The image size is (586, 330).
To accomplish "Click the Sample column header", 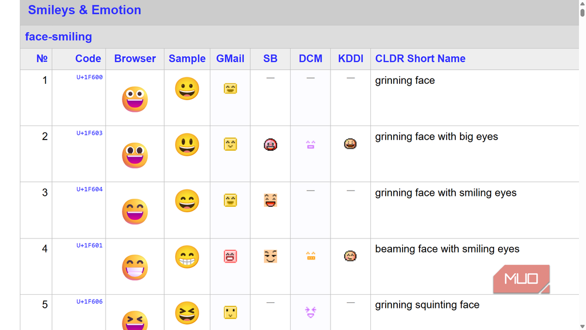I will click(187, 59).
